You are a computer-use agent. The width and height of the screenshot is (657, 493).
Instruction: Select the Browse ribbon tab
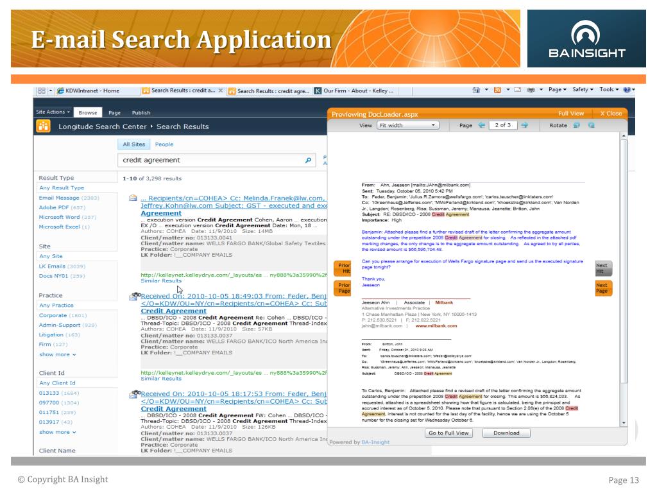[87, 112]
